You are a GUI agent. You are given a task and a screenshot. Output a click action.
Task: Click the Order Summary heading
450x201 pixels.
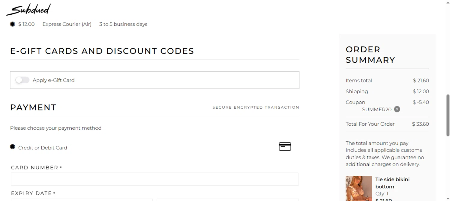[370, 55]
